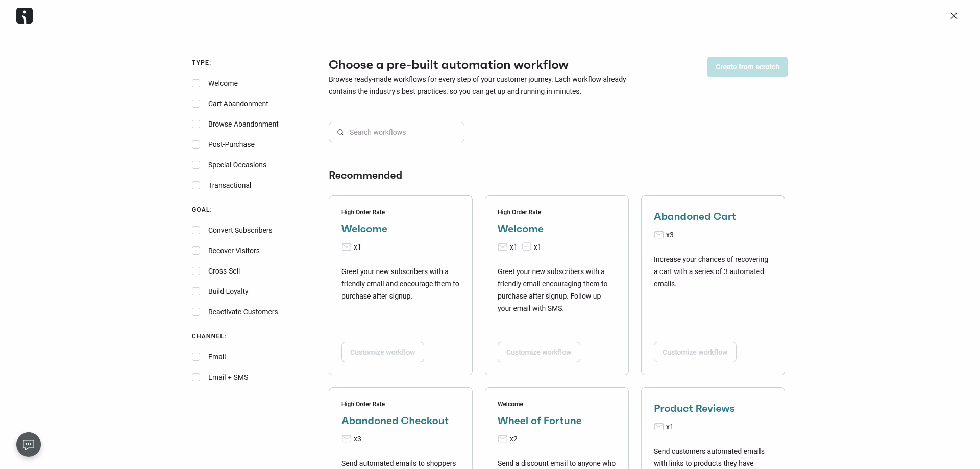Customize workflow for Abandoned Cart card
Image resolution: width=980 pixels, height=469 pixels.
[x=695, y=352]
